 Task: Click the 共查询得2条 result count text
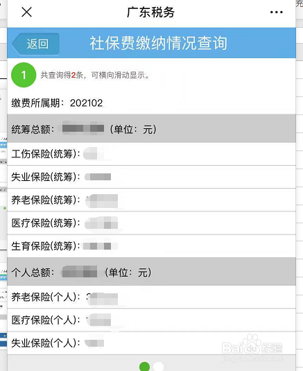click(x=62, y=76)
